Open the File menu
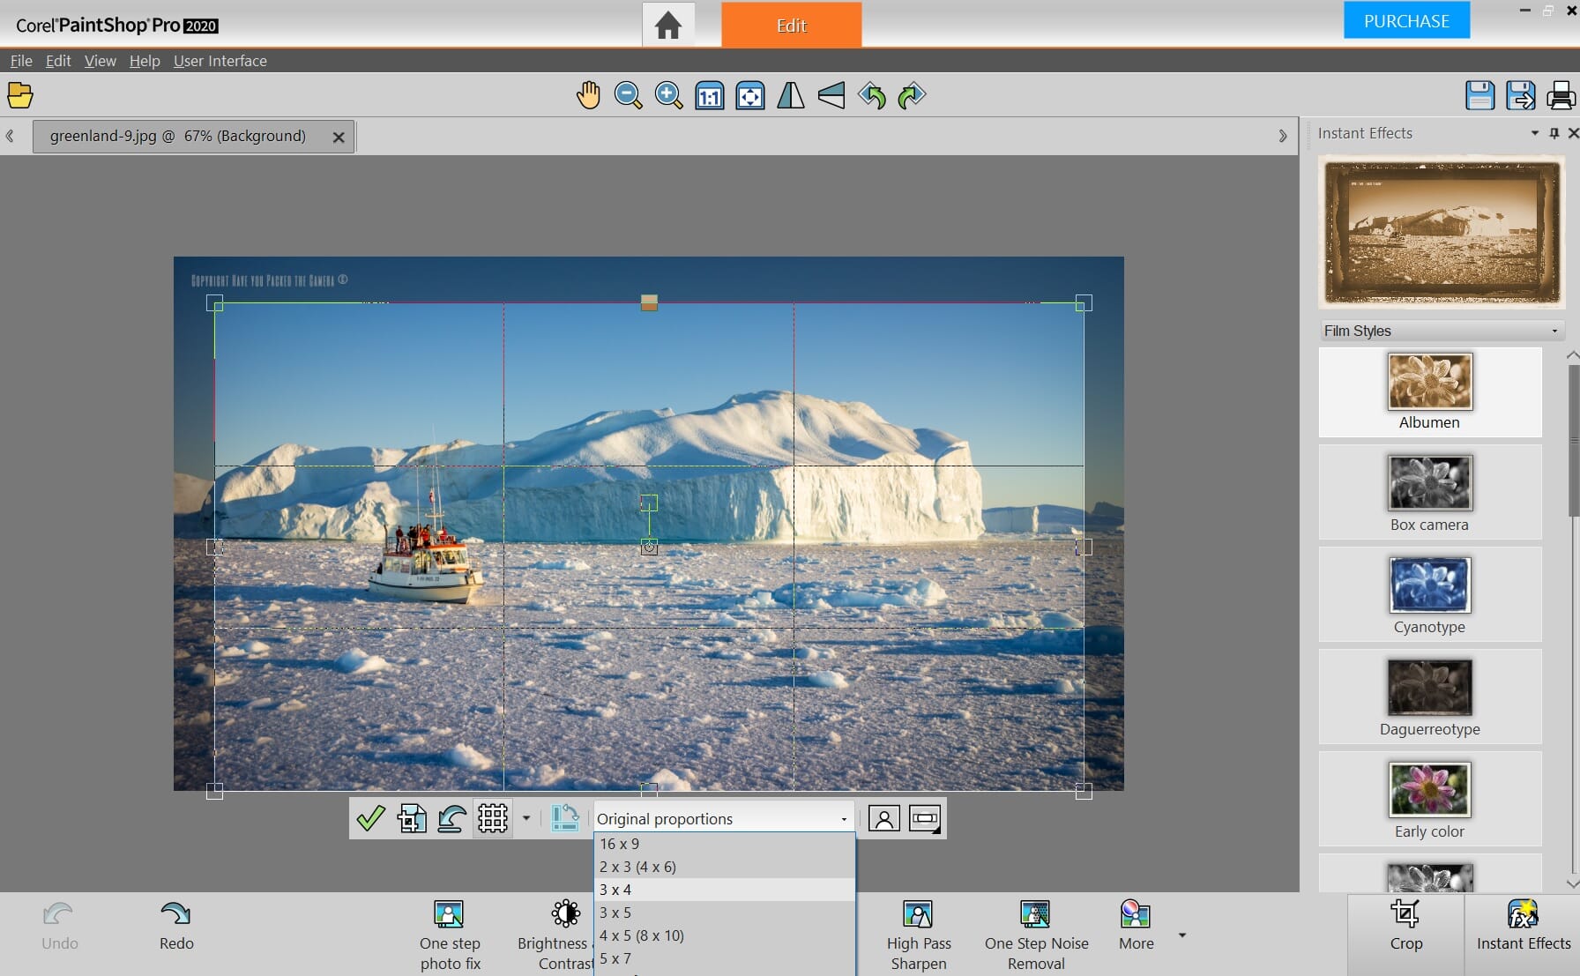Screen dimensions: 1580x976 (x=21, y=61)
